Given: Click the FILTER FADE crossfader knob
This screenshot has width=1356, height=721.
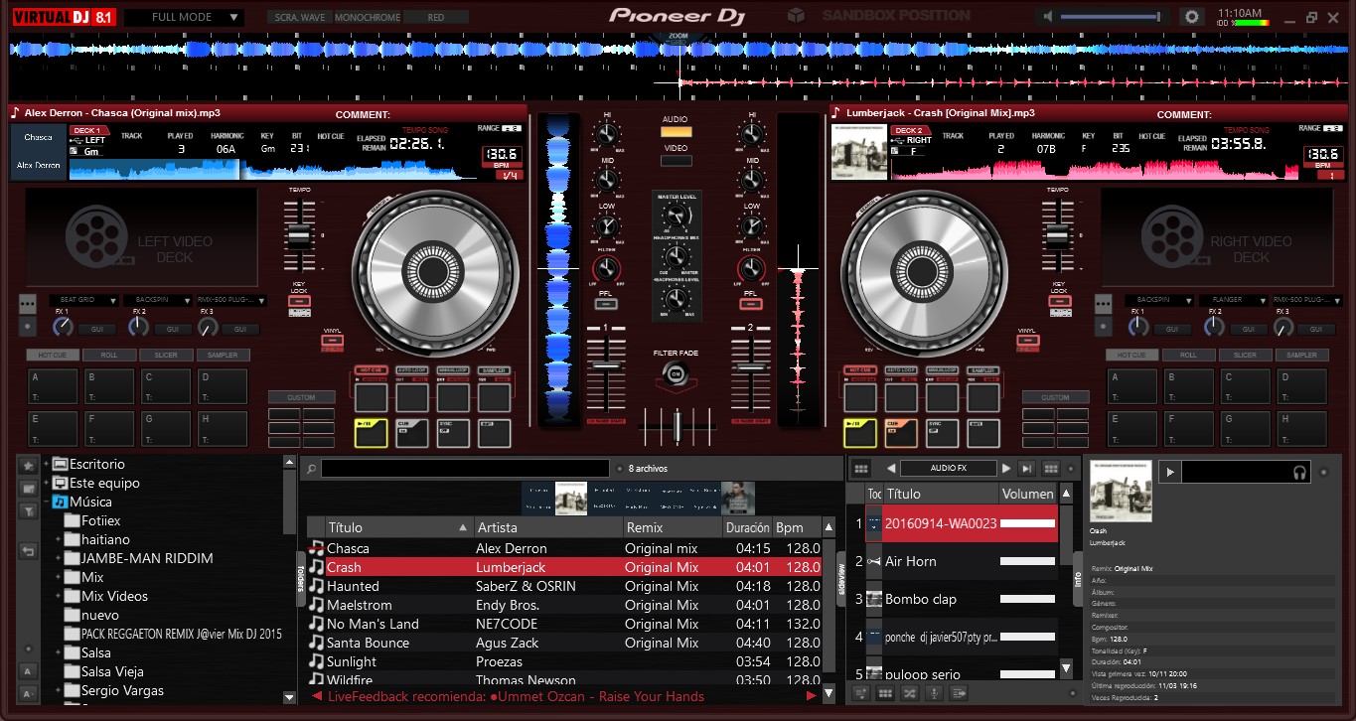Looking at the screenshot, I should click(676, 374).
